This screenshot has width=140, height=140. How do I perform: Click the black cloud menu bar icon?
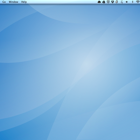tap(99, 2)
